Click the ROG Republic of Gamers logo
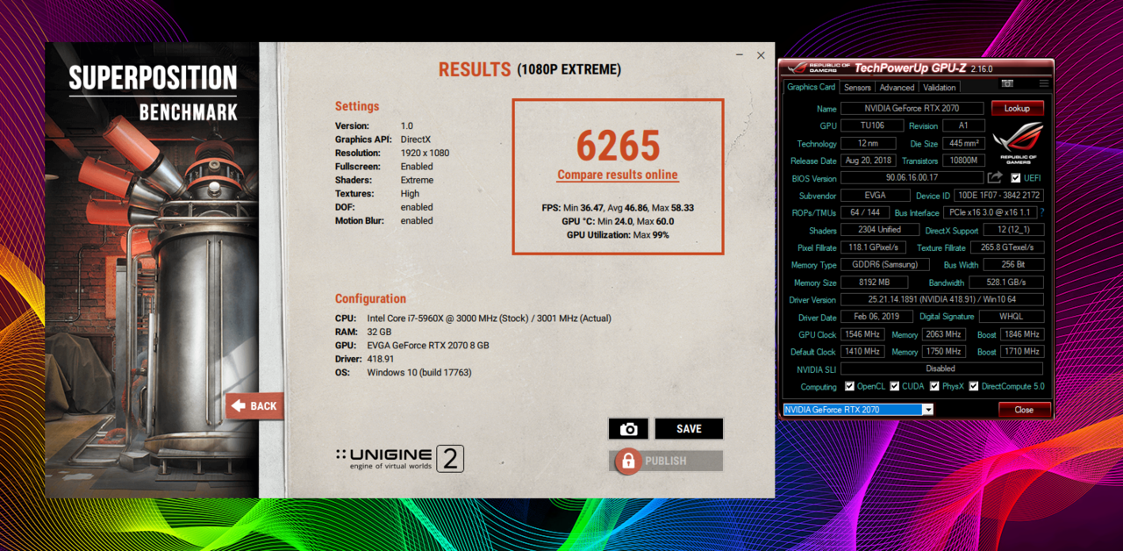The image size is (1123, 551). [1020, 142]
